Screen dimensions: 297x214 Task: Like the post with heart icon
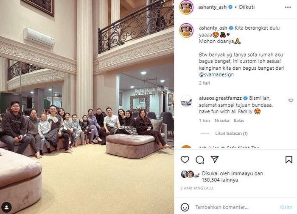tap(185, 159)
